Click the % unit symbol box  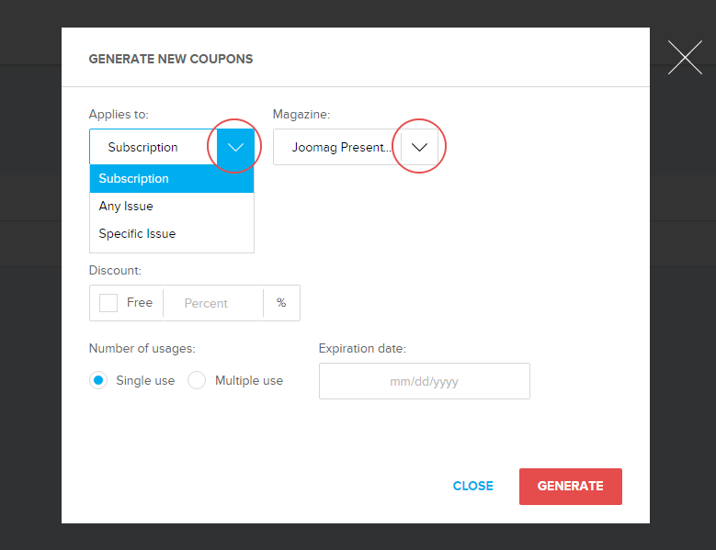point(281,303)
